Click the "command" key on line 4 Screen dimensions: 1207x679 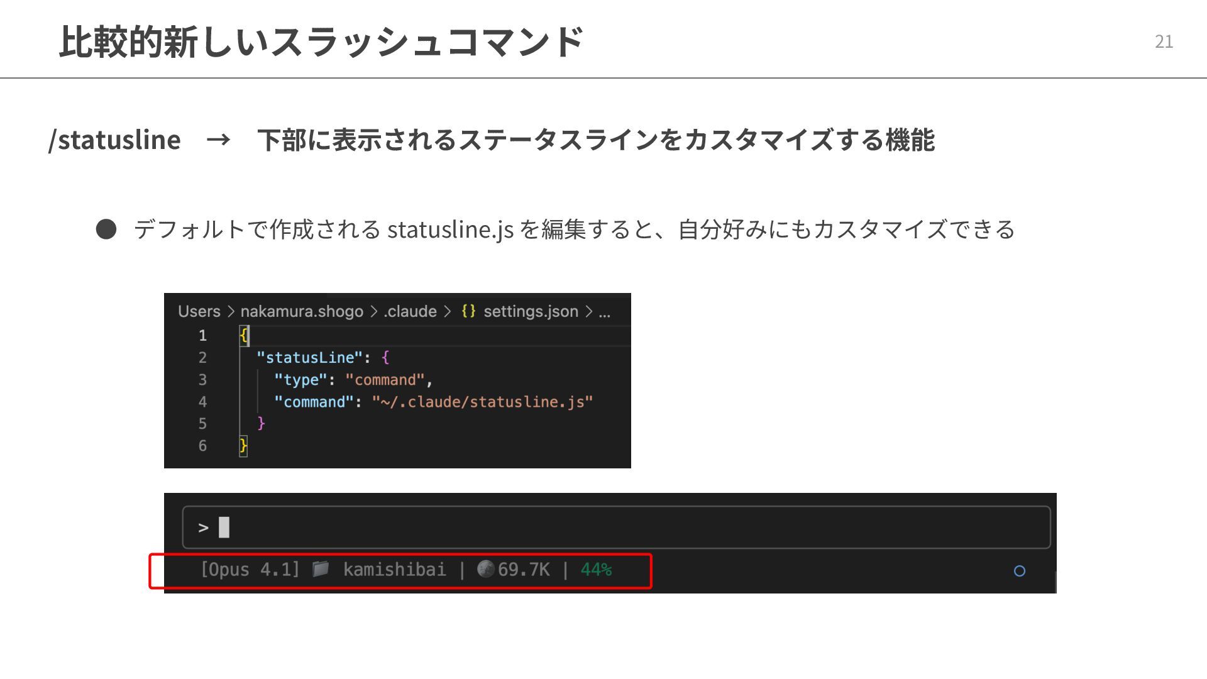314,402
